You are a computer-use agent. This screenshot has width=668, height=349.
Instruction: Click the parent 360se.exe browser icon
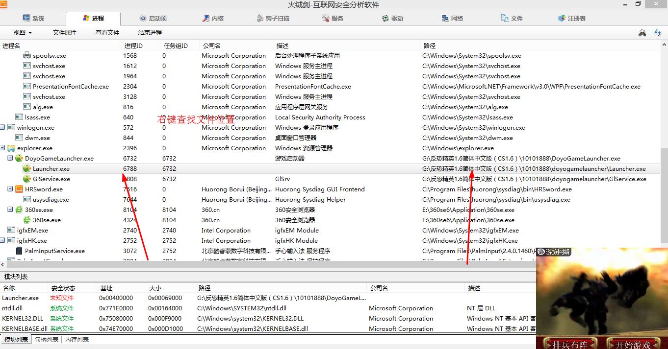click(19, 210)
